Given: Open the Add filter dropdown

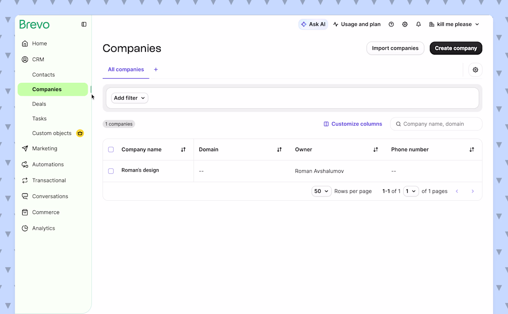Looking at the screenshot, I should pos(130,98).
